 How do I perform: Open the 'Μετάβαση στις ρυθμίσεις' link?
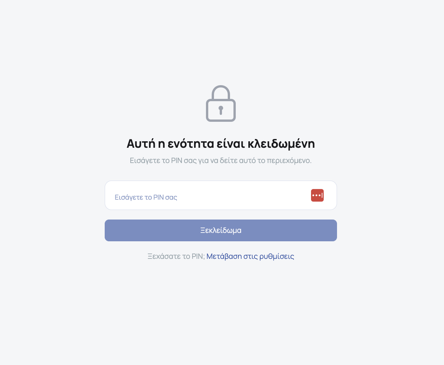click(250, 256)
